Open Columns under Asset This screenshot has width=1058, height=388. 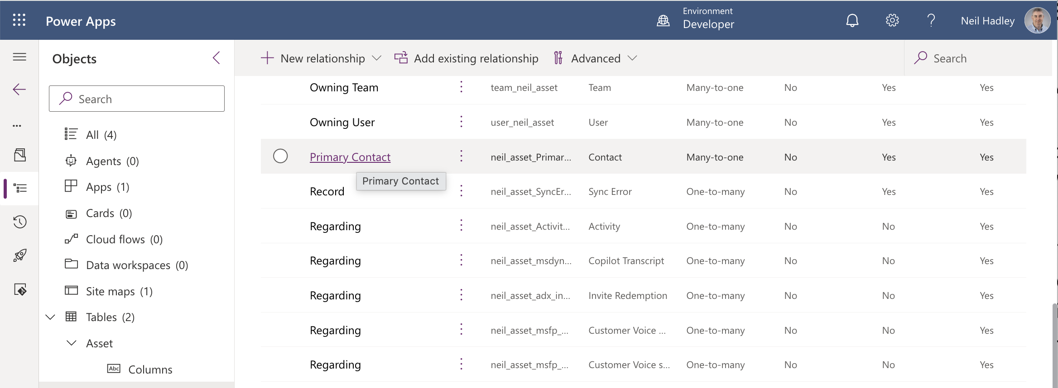(x=150, y=369)
